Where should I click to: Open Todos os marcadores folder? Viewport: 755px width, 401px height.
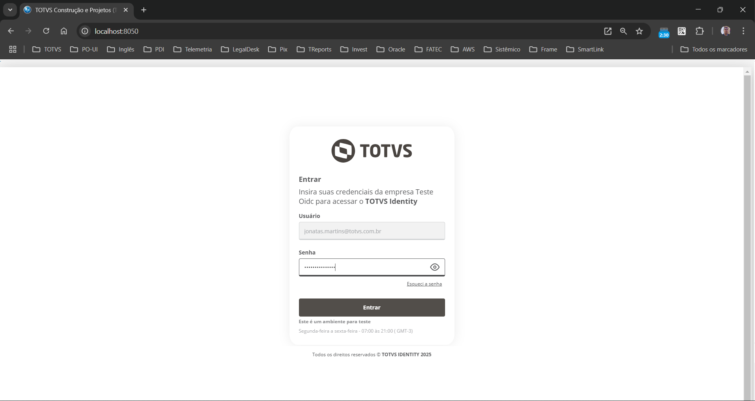pos(714,49)
